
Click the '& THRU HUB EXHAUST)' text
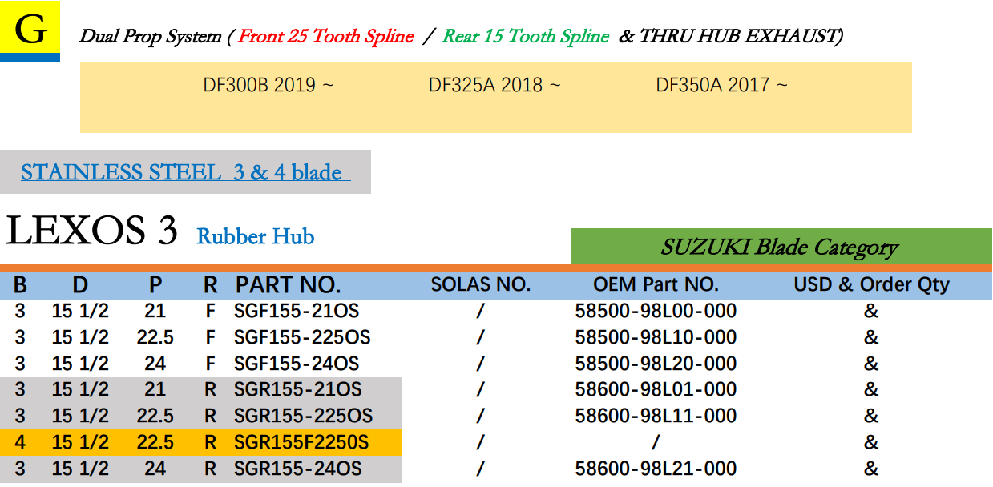pyautogui.click(x=731, y=36)
